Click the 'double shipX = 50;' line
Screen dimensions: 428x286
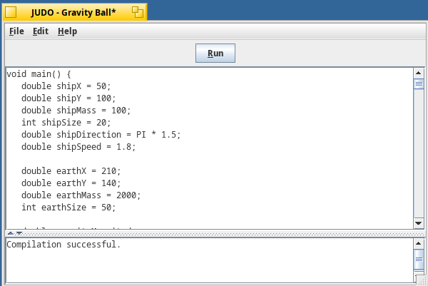click(x=66, y=86)
